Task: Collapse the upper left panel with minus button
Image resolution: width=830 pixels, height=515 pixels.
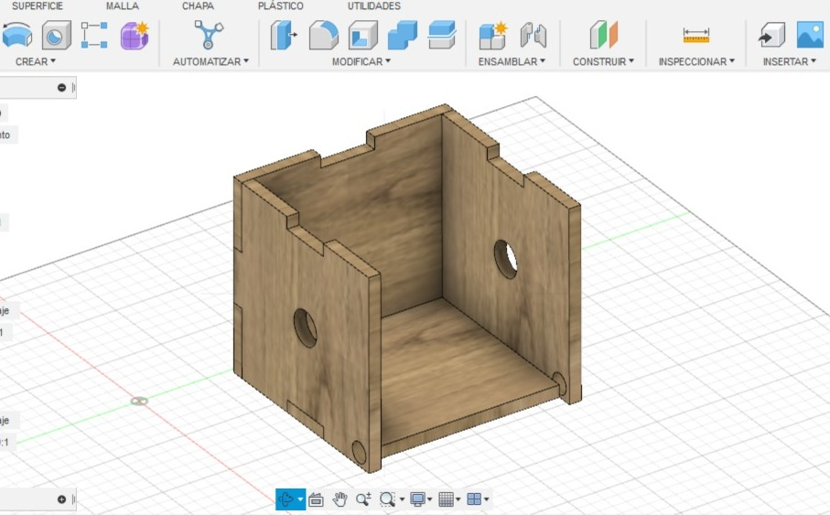Action: tap(61, 87)
